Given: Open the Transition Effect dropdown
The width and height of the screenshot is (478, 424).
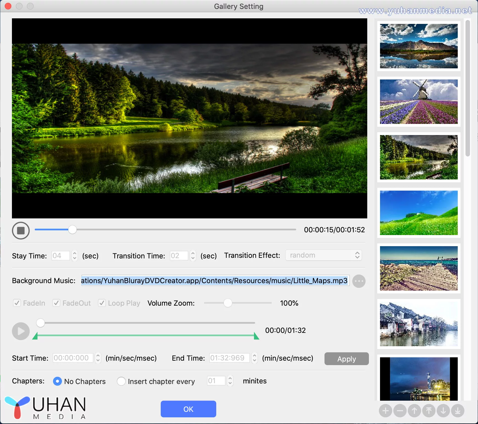Looking at the screenshot, I should click(x=323, y=255).
